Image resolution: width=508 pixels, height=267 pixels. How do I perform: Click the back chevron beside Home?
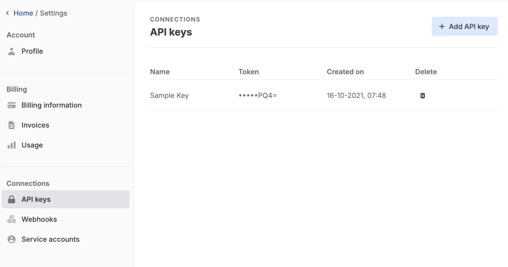click(x=8, y=13)
